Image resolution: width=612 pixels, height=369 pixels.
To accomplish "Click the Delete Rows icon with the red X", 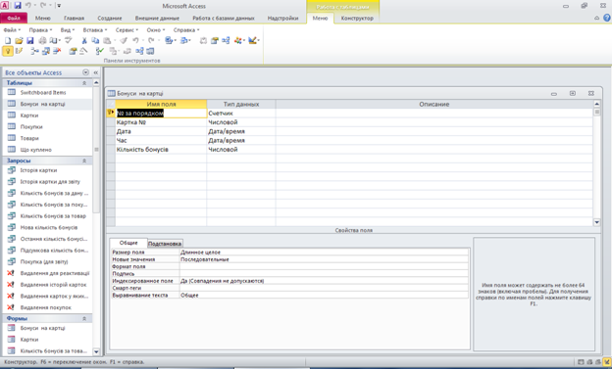I will pyautogui.click(x=57, y=51).
